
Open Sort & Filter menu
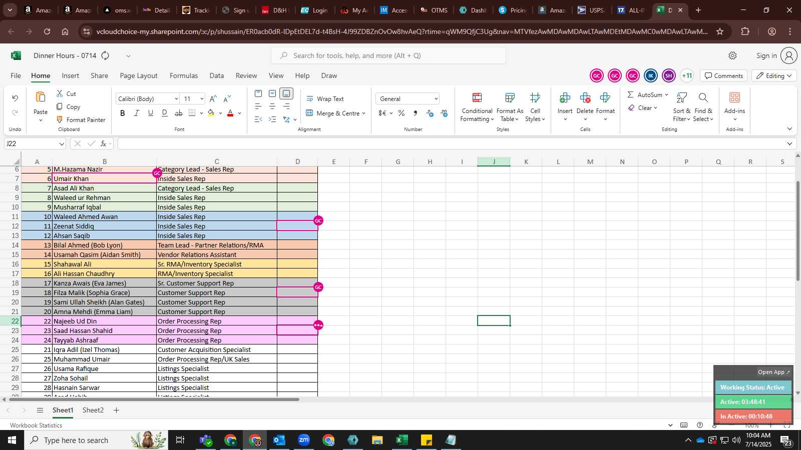(x=681, y=107)
